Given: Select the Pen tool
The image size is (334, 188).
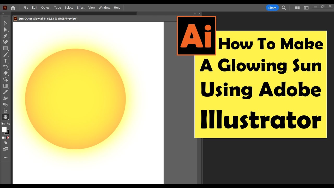Looking at the screenshot, I should coord(5,36).
